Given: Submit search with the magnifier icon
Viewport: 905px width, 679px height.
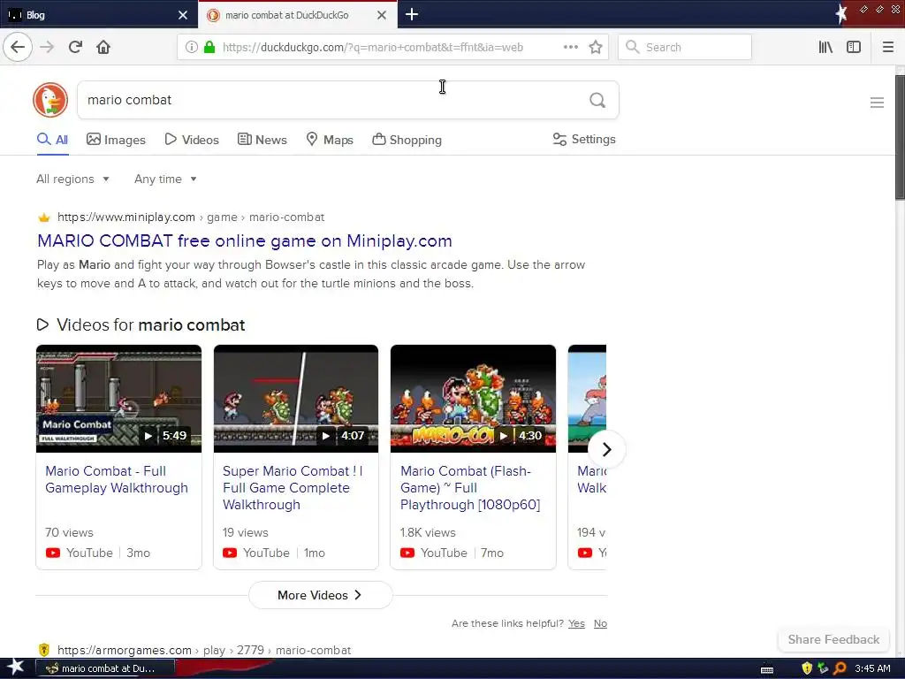Looking at the screenshot, I should pyautogui.click(x=597, y=100).
